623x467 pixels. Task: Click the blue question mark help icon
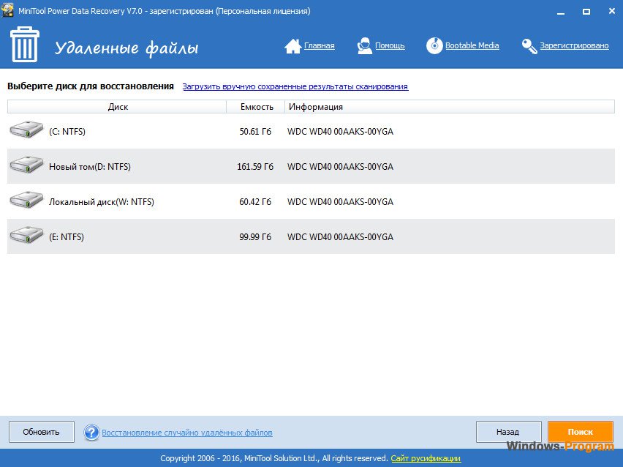(91, 433)
